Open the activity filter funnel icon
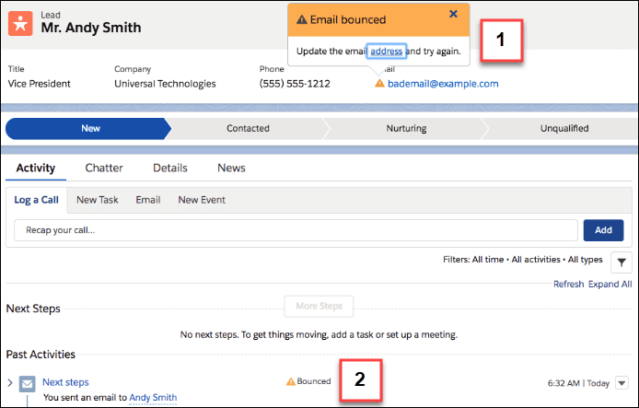The image size is (639, 408). [x=621, y=262]
